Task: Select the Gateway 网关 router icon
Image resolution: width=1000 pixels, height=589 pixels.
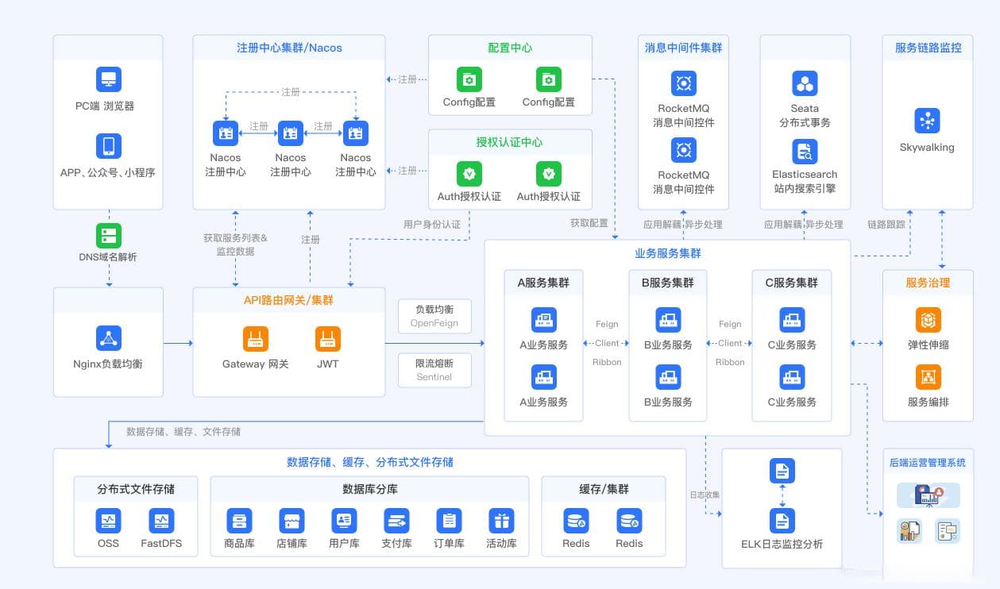Action: 255,339
